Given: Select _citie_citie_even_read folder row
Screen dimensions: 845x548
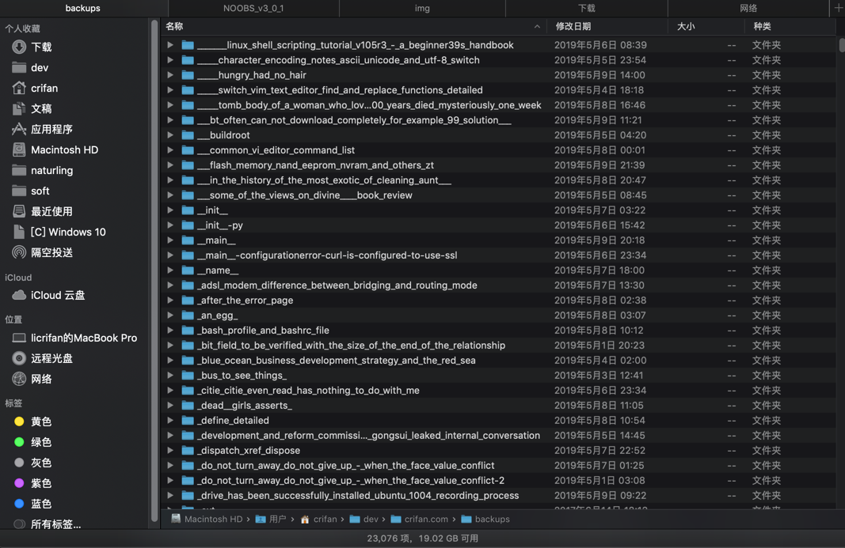Looking at the screenshot, I should tap(498, 391).
